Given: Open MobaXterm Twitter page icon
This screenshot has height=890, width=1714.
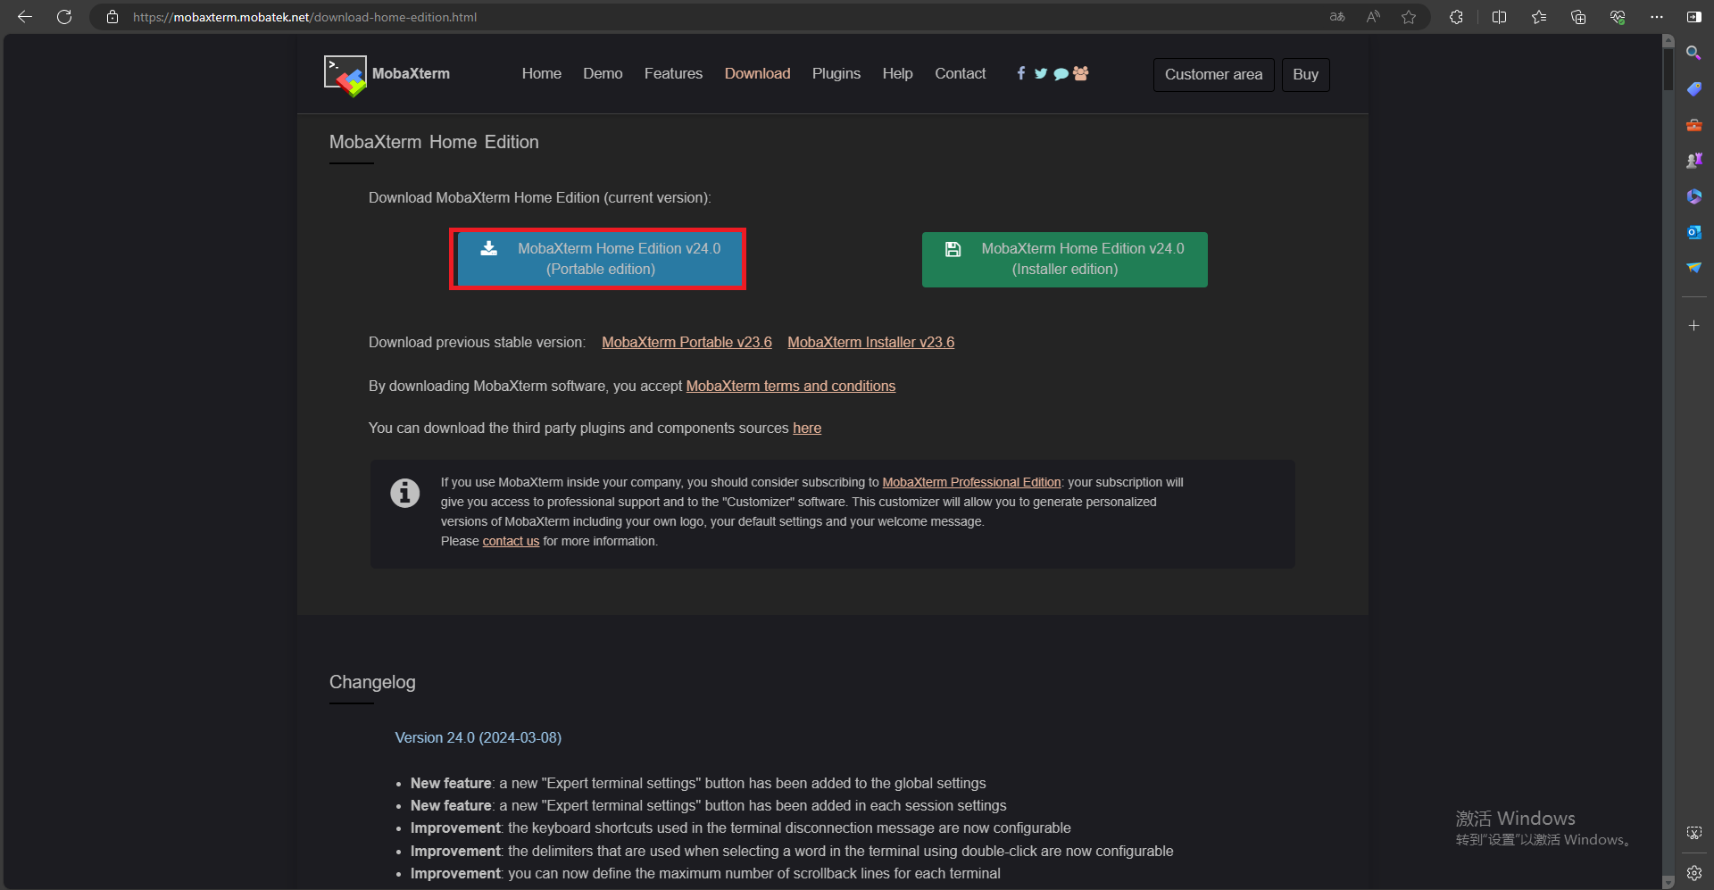Looking at the screenshot, I should pos(1041,73).
